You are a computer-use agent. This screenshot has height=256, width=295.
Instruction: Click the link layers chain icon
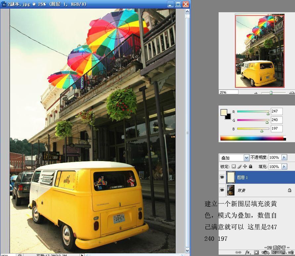coord(238,252)
